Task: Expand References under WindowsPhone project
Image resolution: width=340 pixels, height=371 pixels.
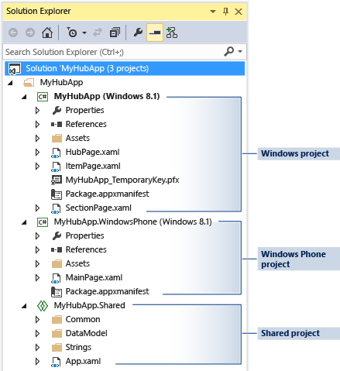Action: (x=37, y=250)
